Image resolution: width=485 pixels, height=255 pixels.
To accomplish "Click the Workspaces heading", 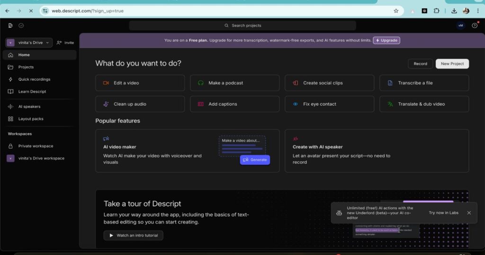I will [20, 134].
